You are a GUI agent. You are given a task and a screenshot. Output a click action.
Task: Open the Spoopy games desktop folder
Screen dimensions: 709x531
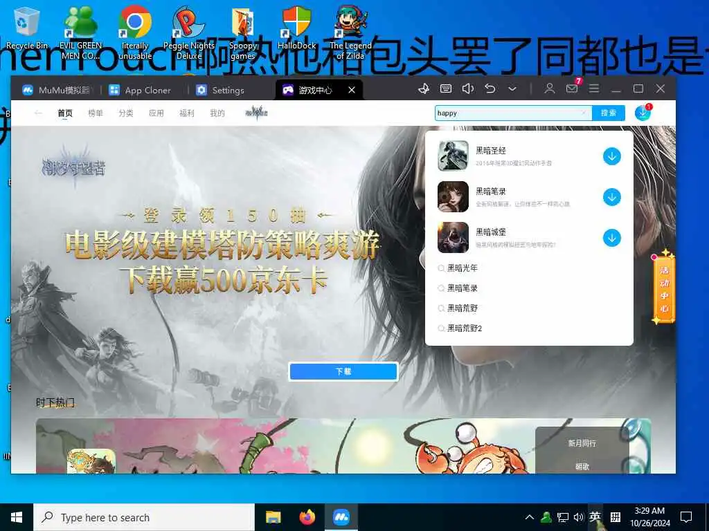coord(243,34)
